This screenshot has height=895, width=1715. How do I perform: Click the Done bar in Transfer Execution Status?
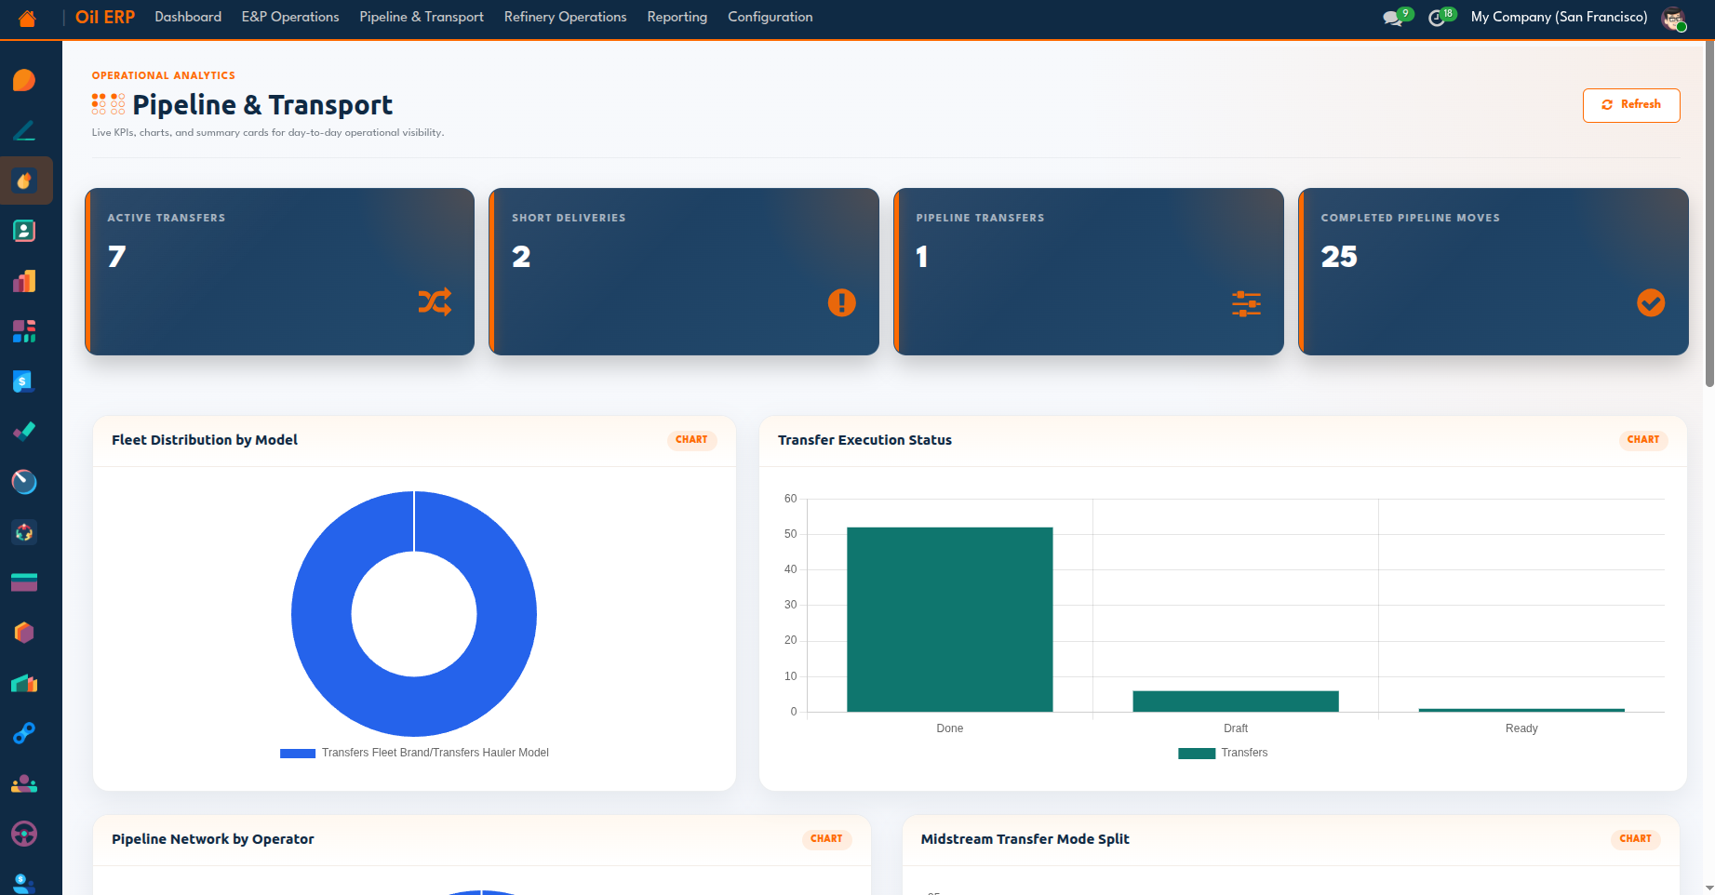(x=949, y=620)
